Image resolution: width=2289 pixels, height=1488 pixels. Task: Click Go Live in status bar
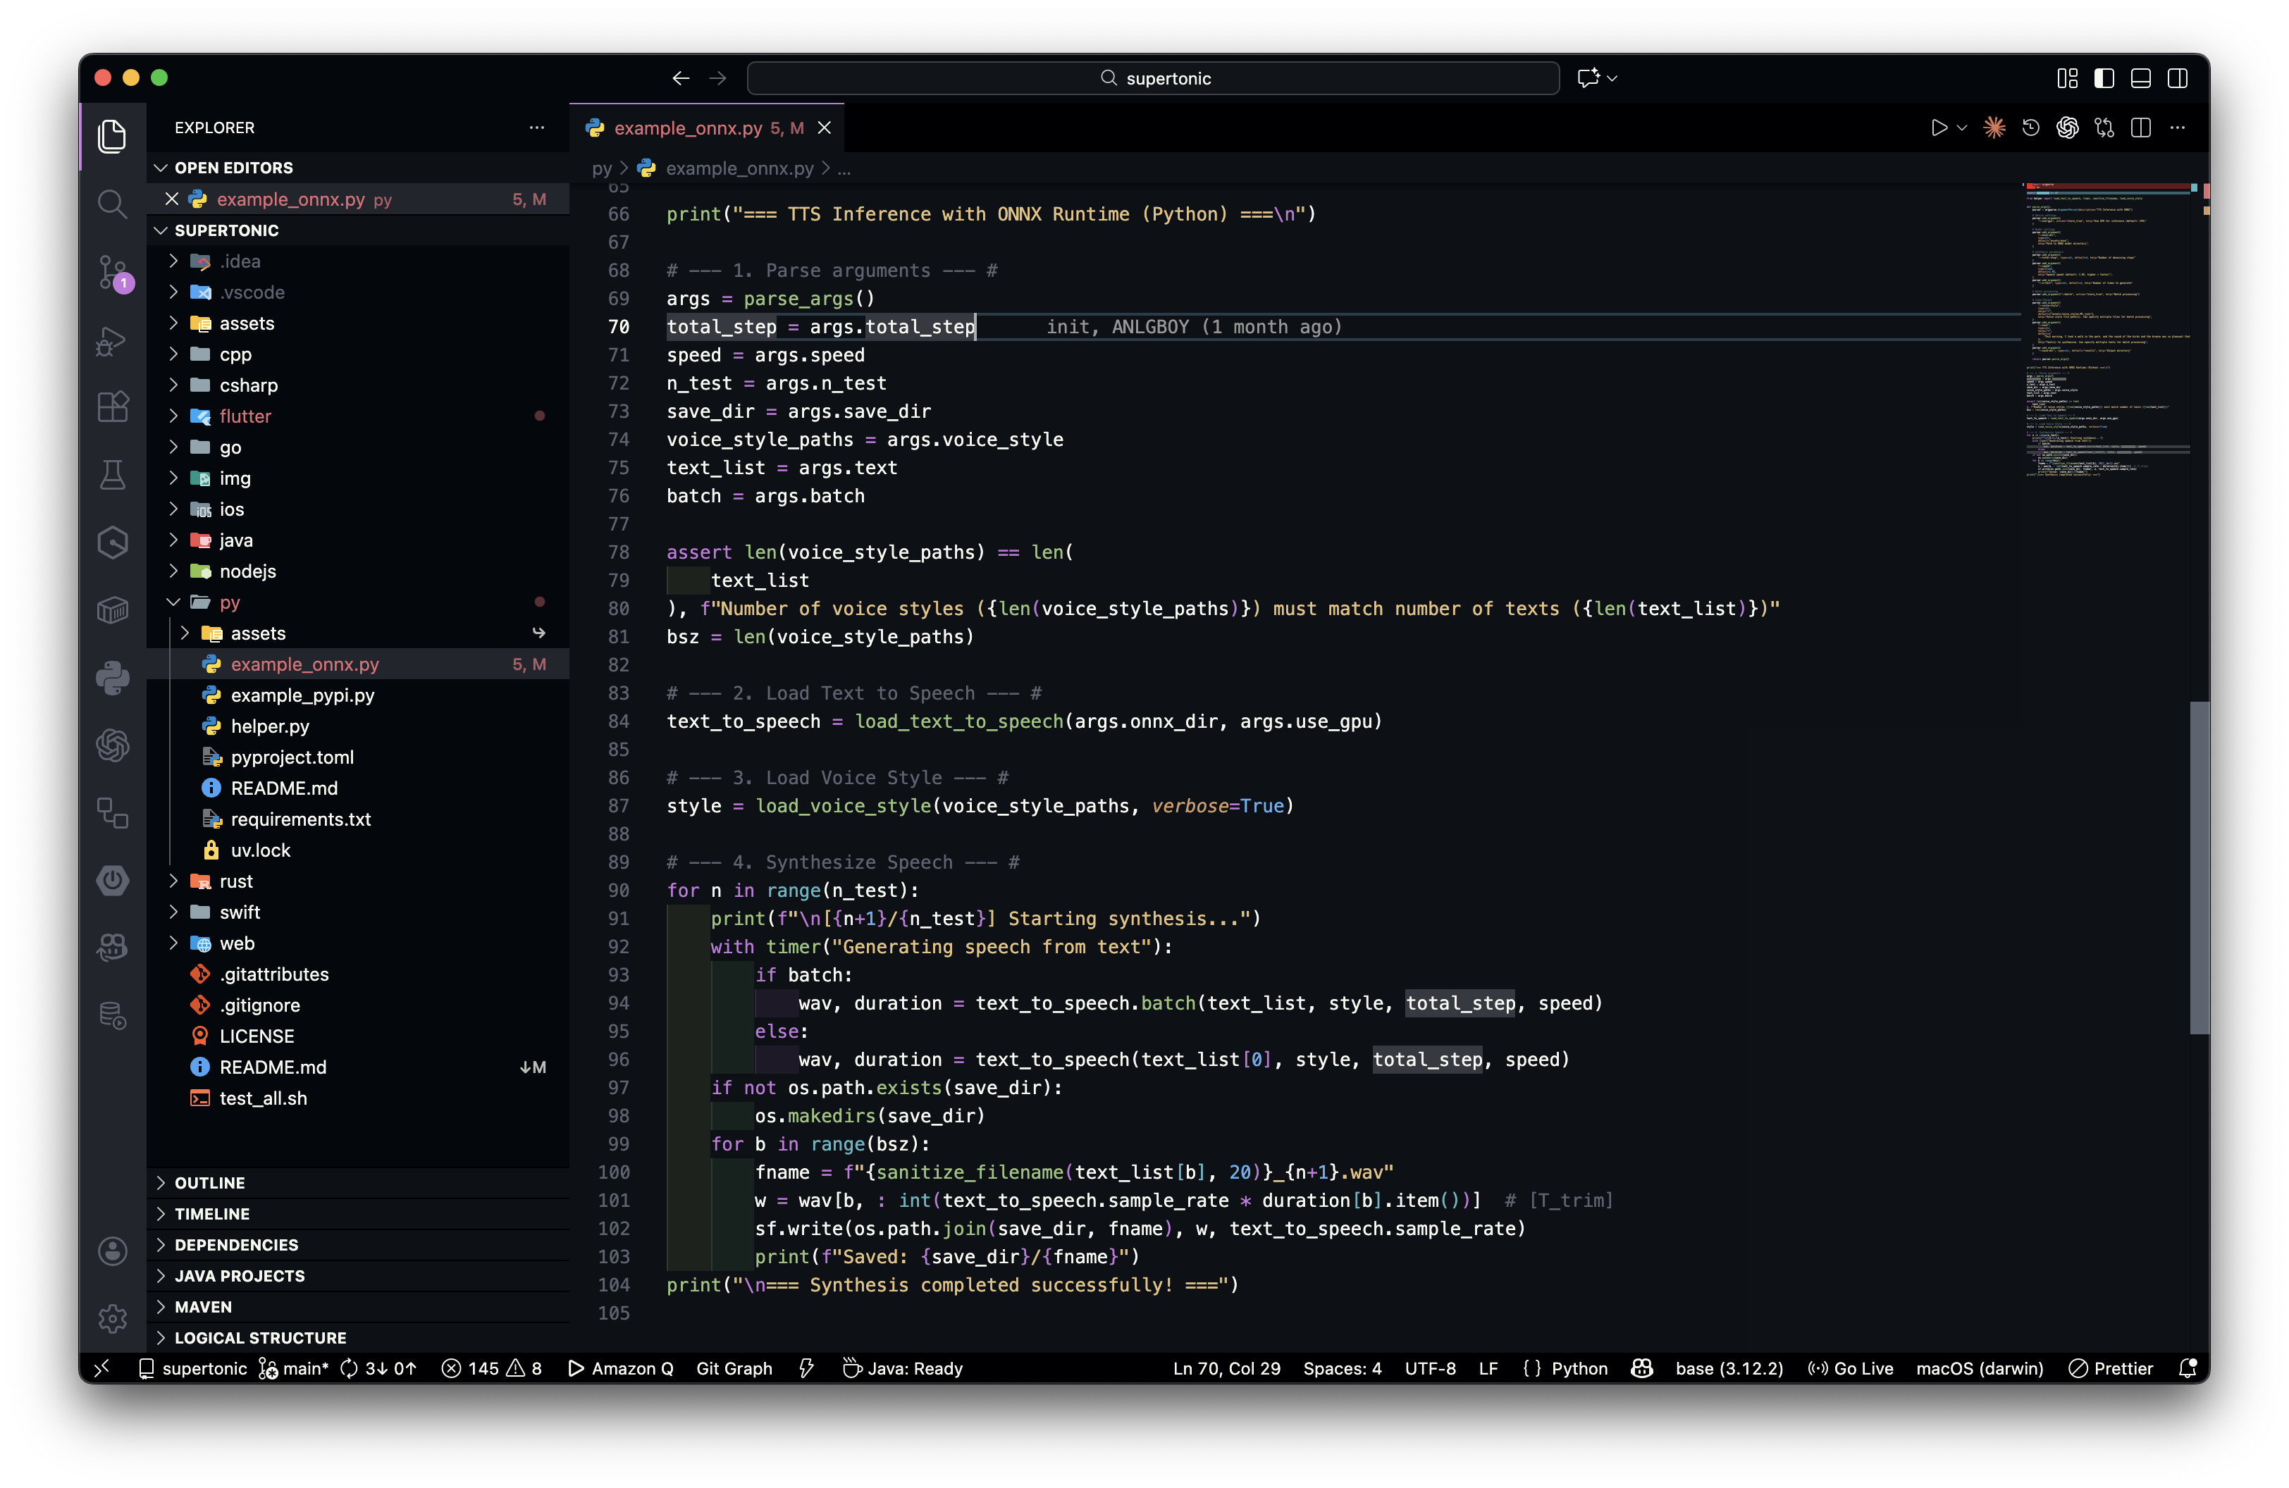(1851, 1368)
